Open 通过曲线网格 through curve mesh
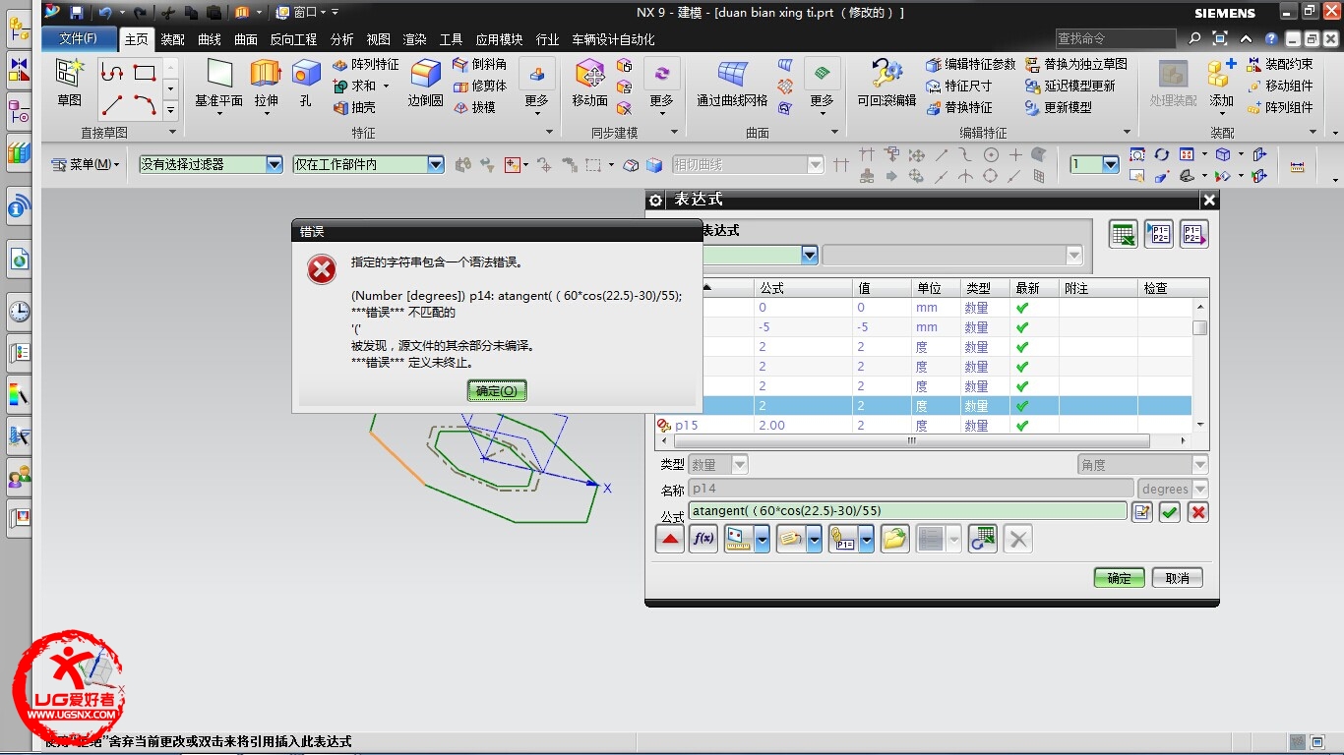1344x755 pixels. (732, 83)
